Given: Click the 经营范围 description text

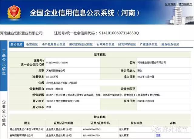Looking at the screenshot, I should click(x=103, y=95).
